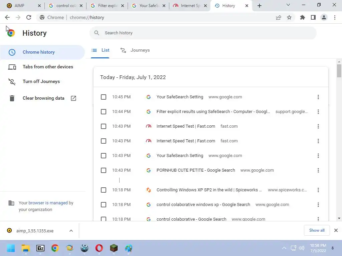Open the Chrome profile avatar

[324, 17]
